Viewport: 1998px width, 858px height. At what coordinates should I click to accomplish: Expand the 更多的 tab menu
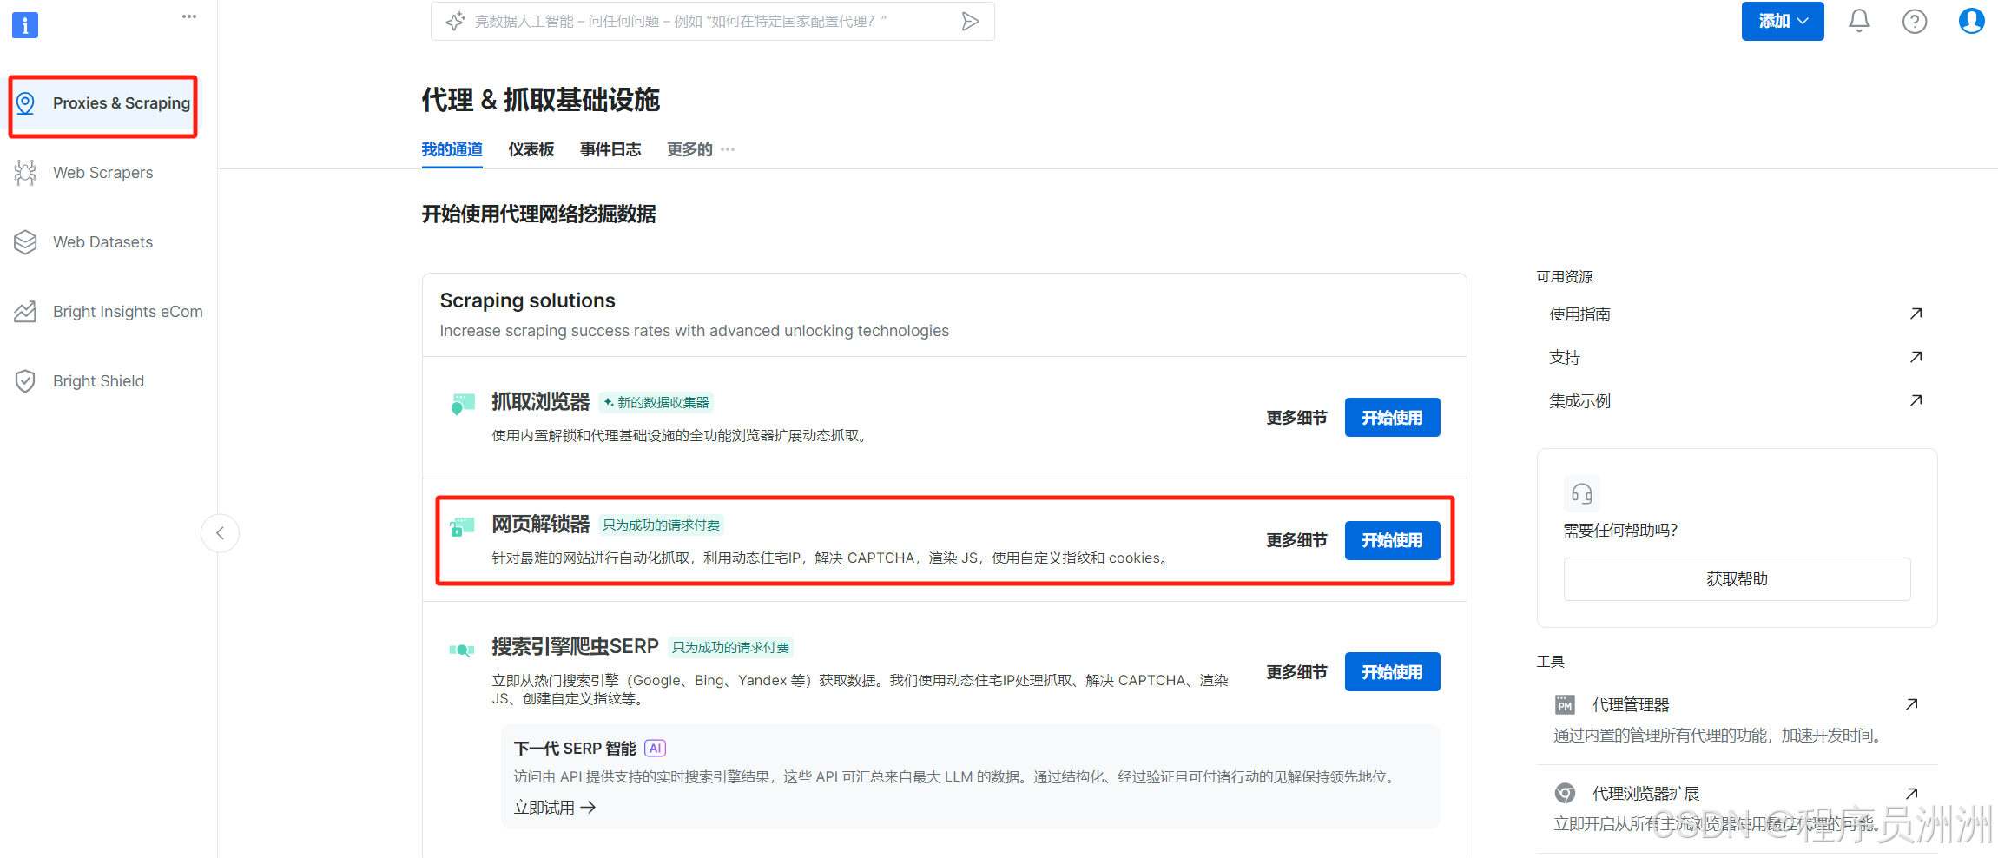pos(701,149)
